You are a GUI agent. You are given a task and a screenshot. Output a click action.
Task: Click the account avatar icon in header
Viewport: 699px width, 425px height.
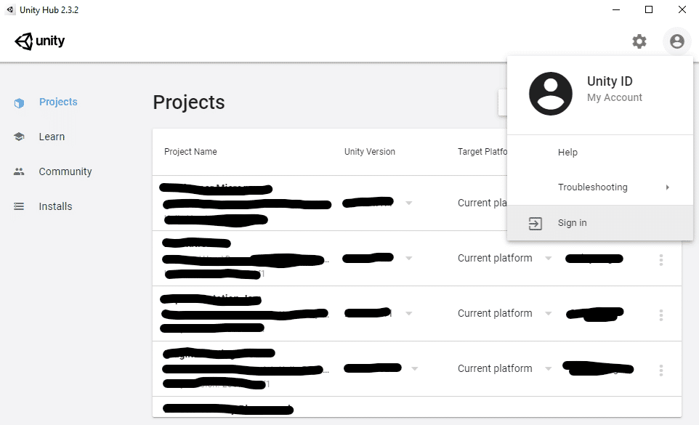coord(676,41)
